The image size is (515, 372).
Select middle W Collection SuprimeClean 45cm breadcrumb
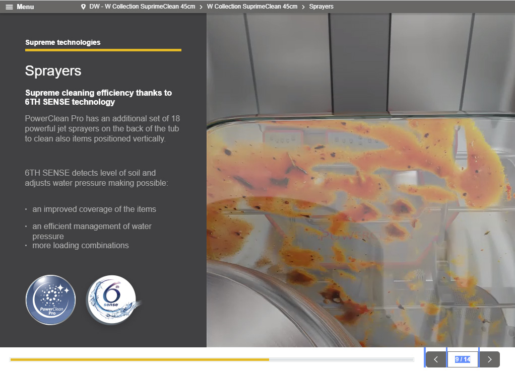[252, 7]
